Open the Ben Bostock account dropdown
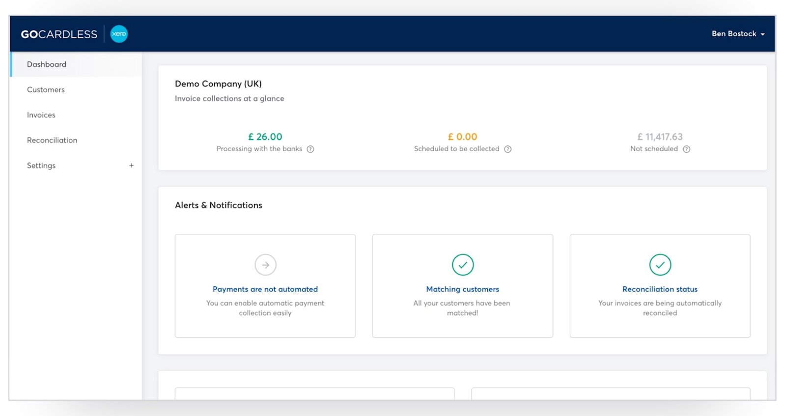786x416 pixels. click(x=738, y=34)
